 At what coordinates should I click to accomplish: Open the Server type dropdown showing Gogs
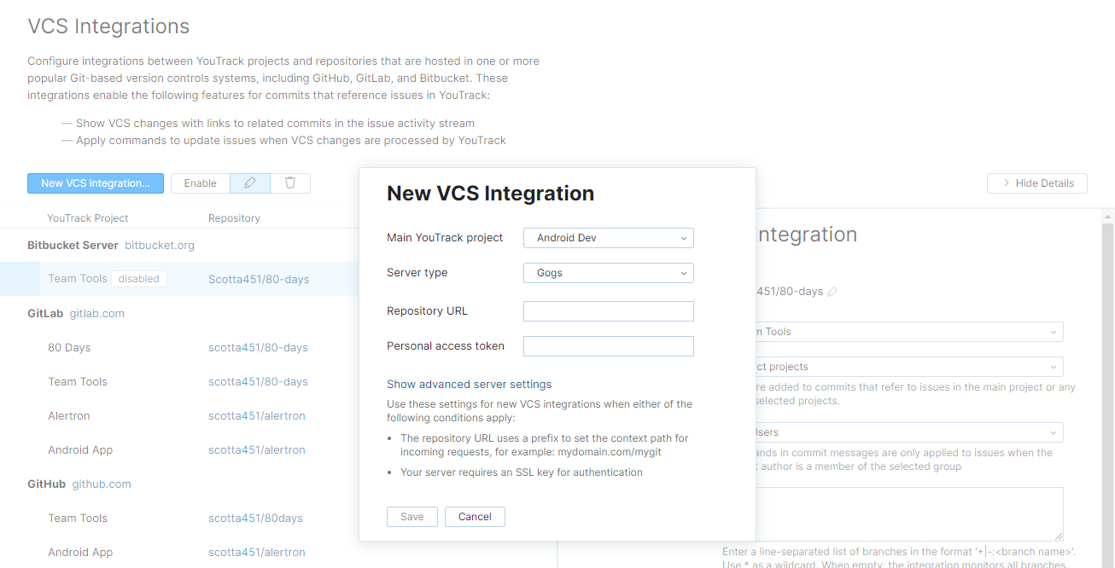point(608,273)
